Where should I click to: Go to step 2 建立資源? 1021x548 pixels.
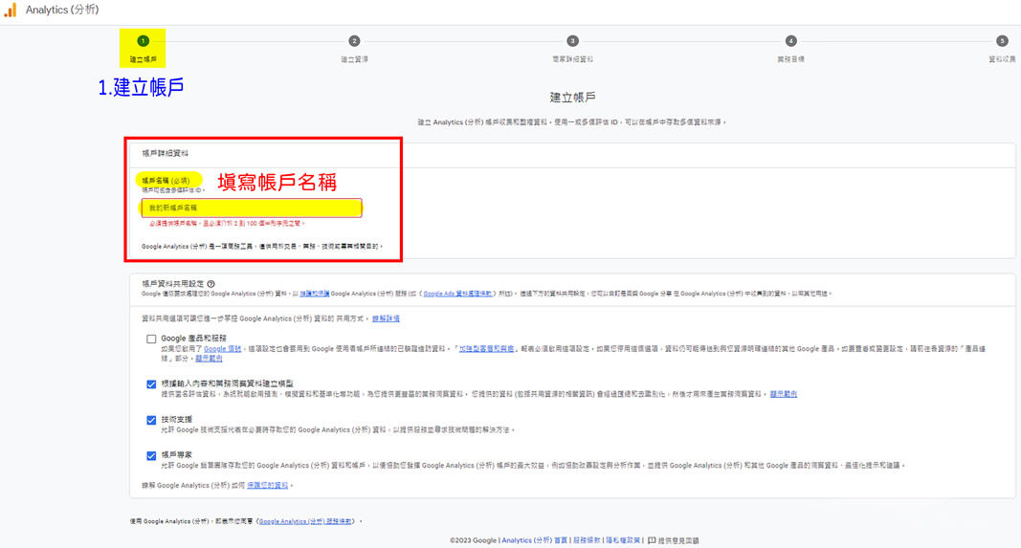coord(354,48)
